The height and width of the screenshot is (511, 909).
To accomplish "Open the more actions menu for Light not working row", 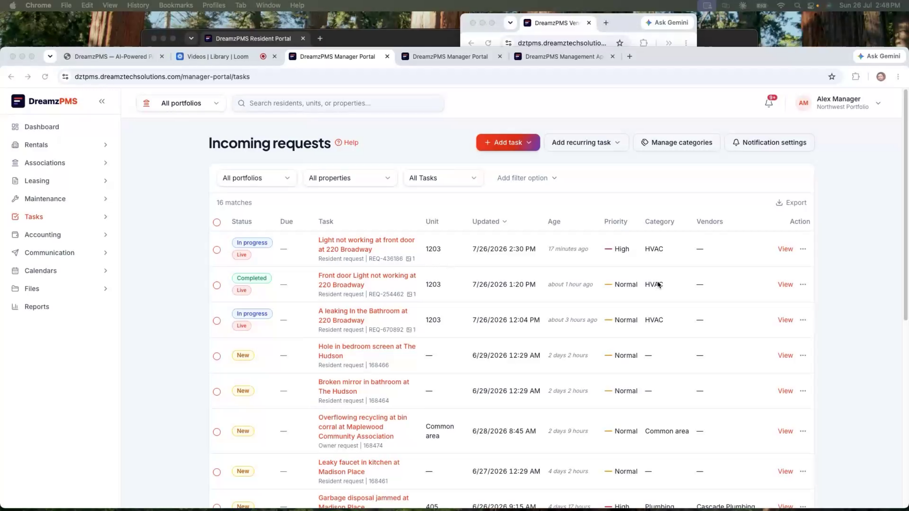I will click(x=803, y=249).
